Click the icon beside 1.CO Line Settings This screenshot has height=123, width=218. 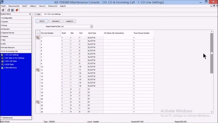(x=2, y=55)
